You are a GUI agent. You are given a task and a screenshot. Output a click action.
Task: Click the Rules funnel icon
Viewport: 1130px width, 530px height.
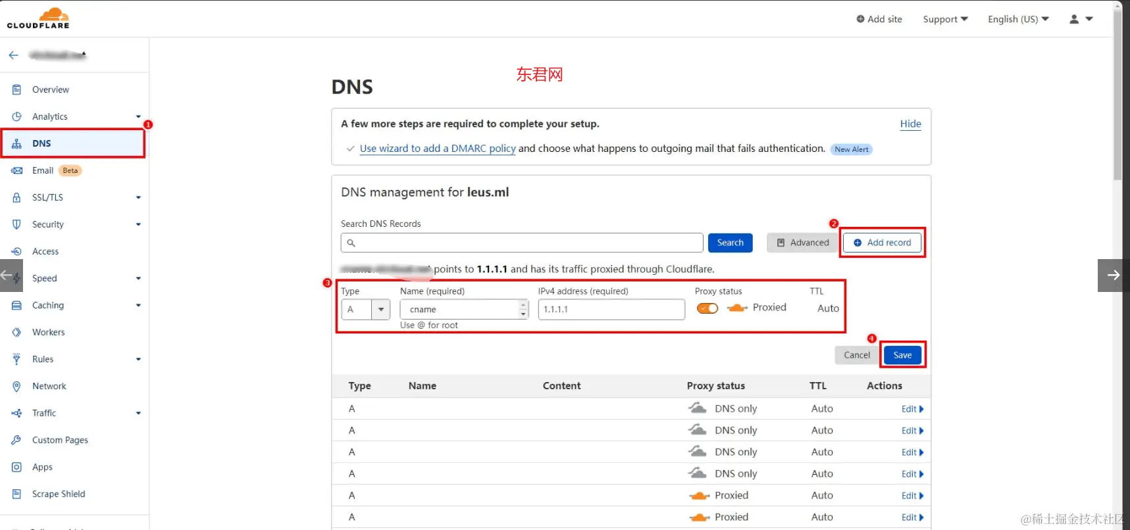coord(16,359)
